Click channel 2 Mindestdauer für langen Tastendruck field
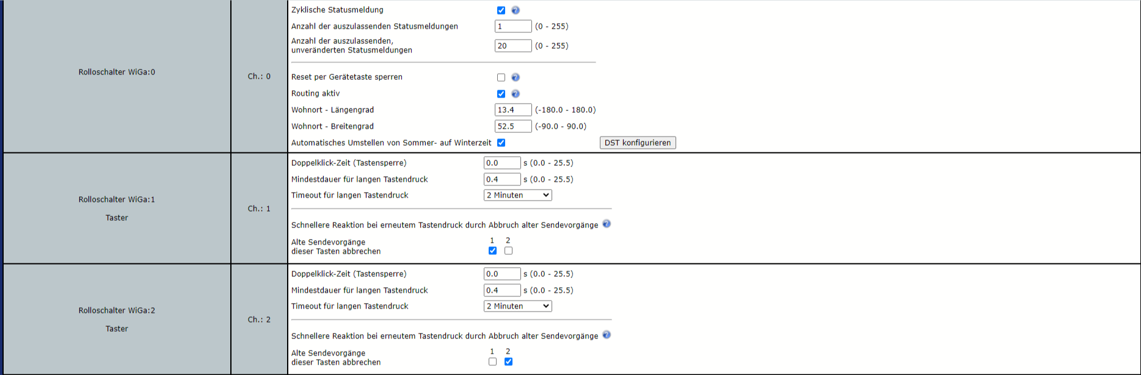 click(501, 290)
